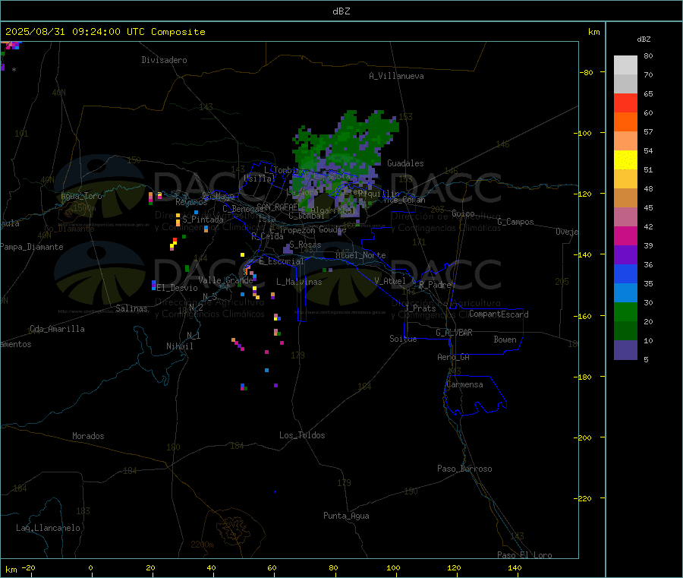Screen dimensions: 683x578
Task: Click the Carmensa town label
Action: 464,384
